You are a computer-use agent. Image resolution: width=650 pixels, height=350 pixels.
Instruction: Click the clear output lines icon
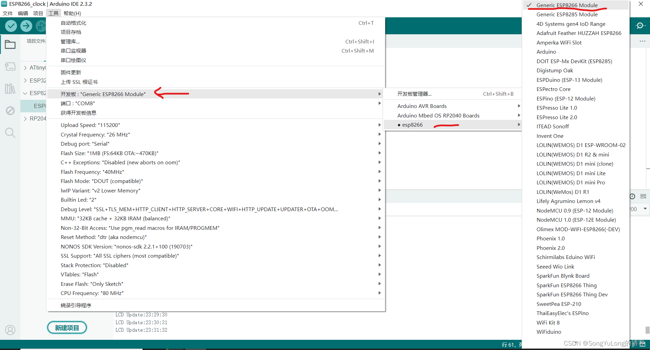[x=643, y=196]
